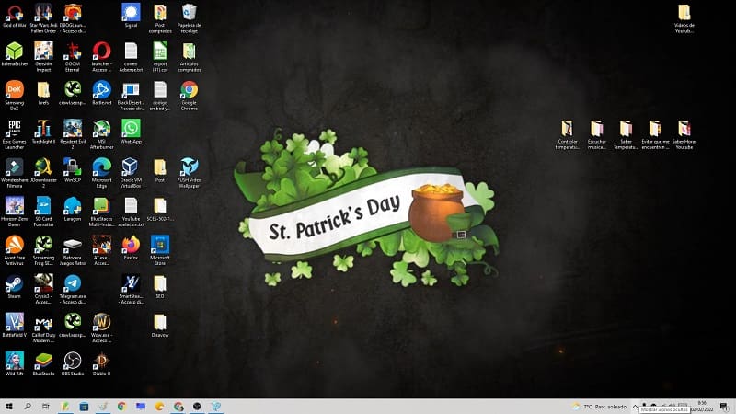
Task: Select the Google Chrome desktop shortcut
Action: (x=190, y=96)
